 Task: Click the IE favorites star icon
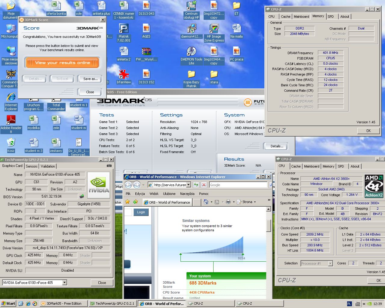coord(128,202)
